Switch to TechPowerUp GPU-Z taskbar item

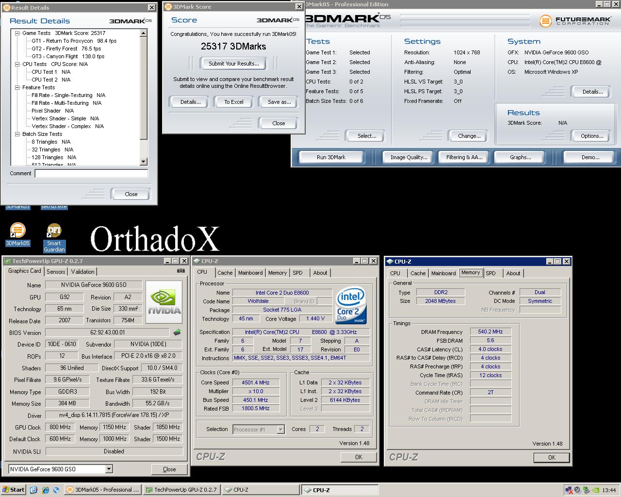tap(181, 490)
